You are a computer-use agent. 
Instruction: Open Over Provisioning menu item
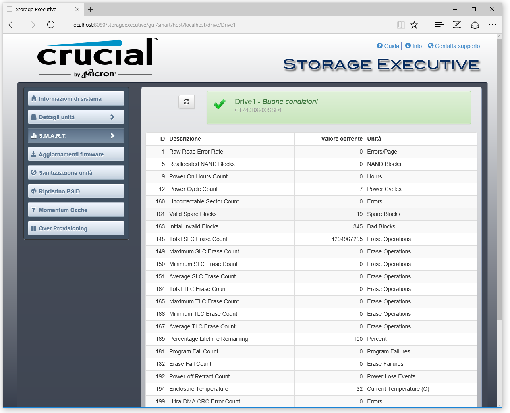point(76,228)
